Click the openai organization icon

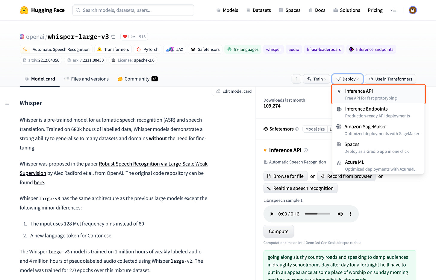[22, 37]
